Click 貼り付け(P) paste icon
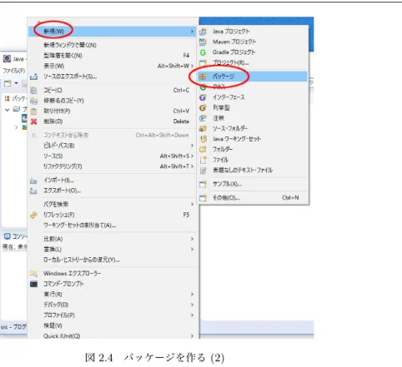Screen dimensions: 402x367 (33, 112)
